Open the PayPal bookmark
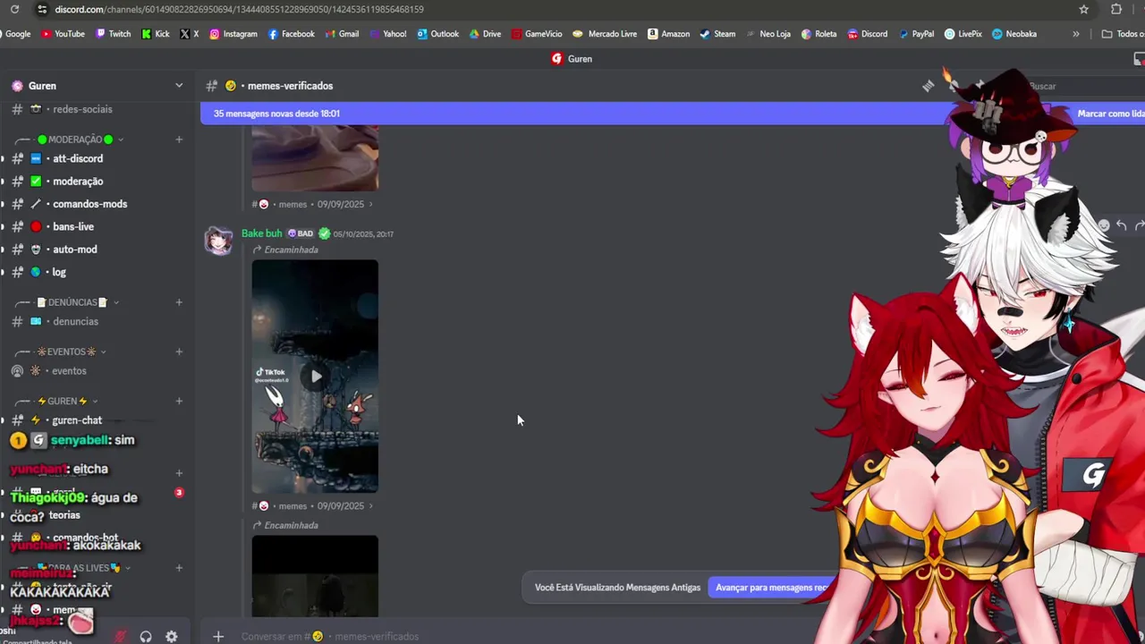Image resolution: width=1145 pixels, height=644 pixels. [x=916, y=34]
